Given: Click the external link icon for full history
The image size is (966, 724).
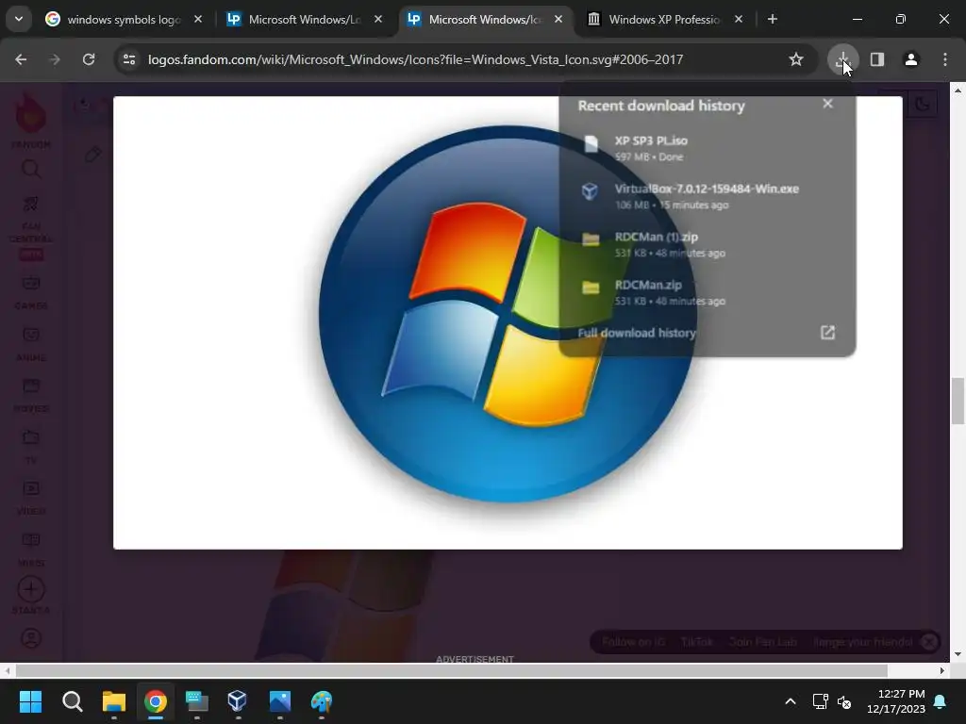Looking at the screenshot, I should coord(827,333).
